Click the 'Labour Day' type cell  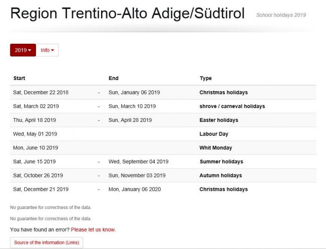coord(214,134)
